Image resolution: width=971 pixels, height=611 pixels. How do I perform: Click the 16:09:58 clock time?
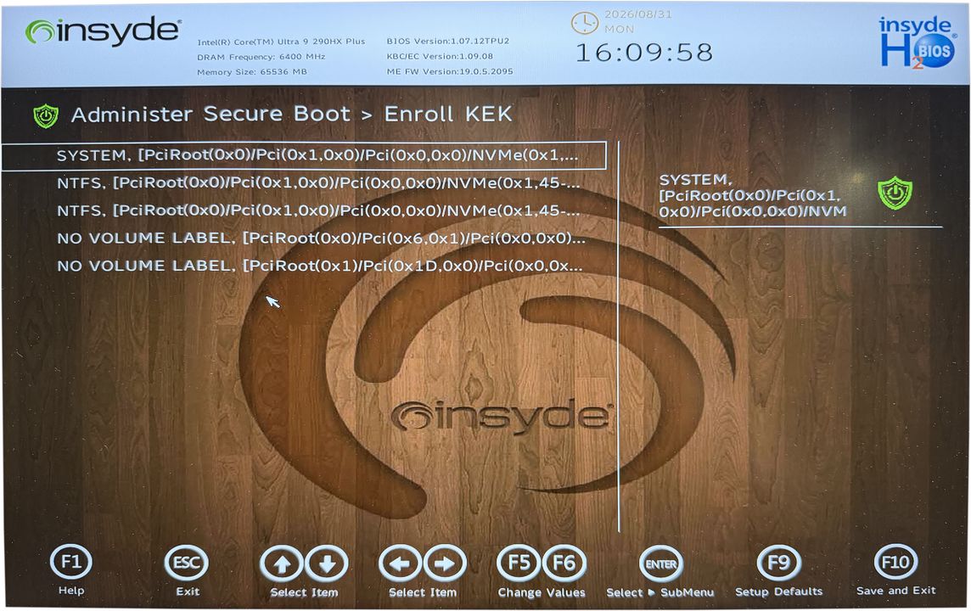tap(644, 53)
